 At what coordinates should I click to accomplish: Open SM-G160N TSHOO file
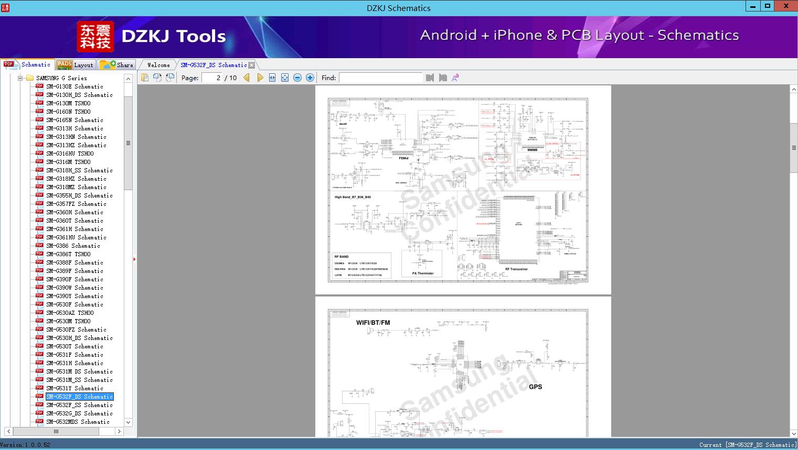tap(68, 112)
